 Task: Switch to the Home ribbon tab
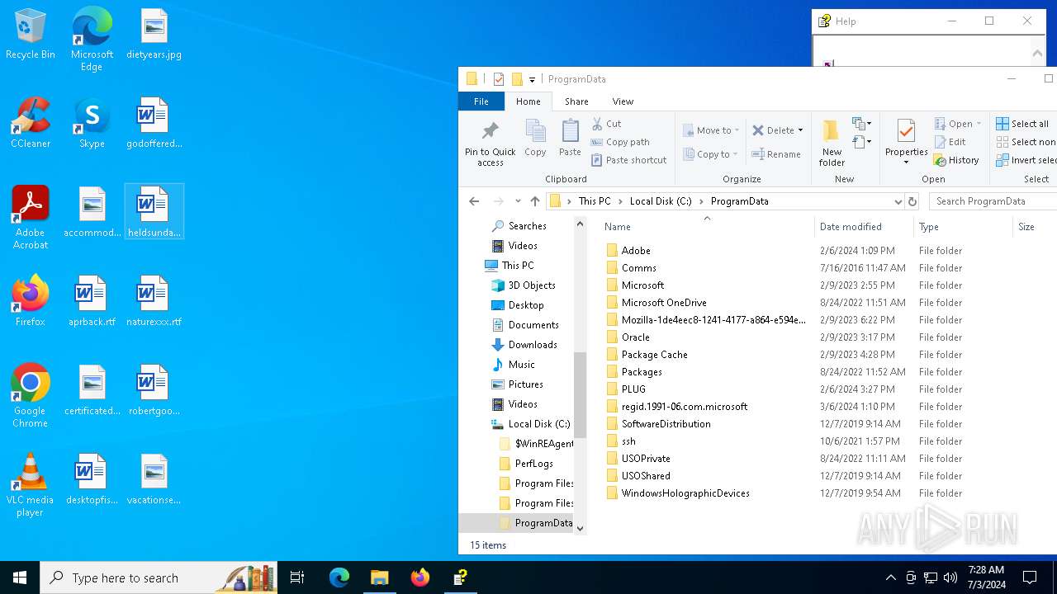point(528,101)
